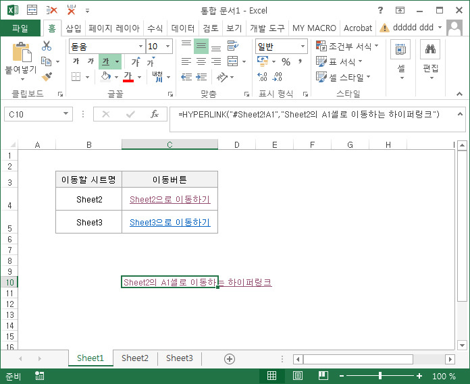Switch to the Data tab

pos(183,28)
